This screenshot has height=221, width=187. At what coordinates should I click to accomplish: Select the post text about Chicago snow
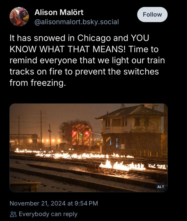(x=87, y=60)
